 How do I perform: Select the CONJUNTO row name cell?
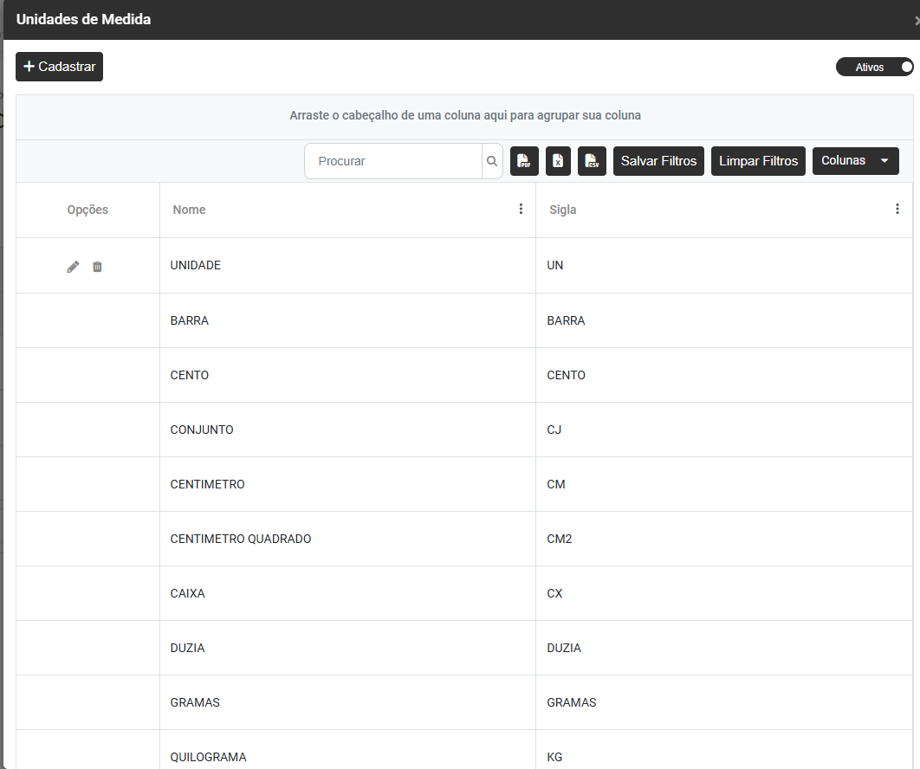tap(202, 430)
